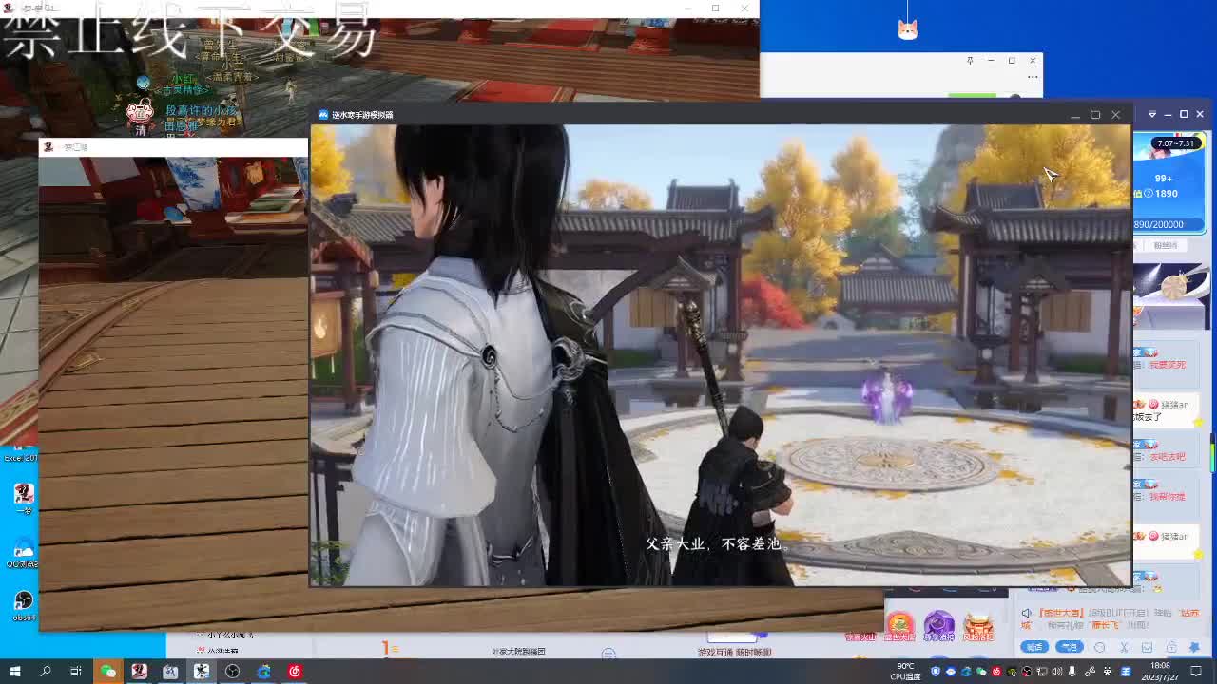
Task: Open the orange round activity icon
Action: click(899, 626)
